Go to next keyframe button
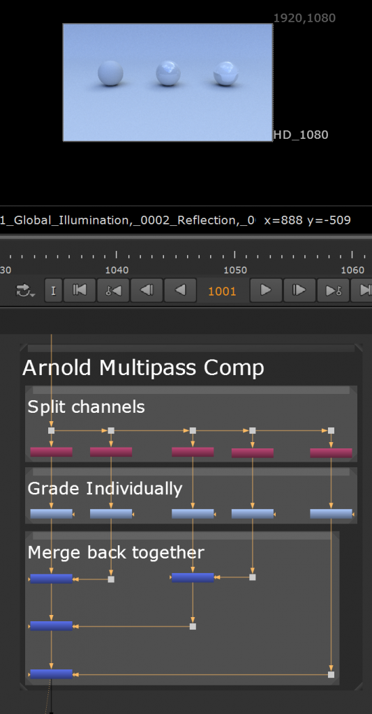The image size is (372, 714). click(x=333, y=290)
